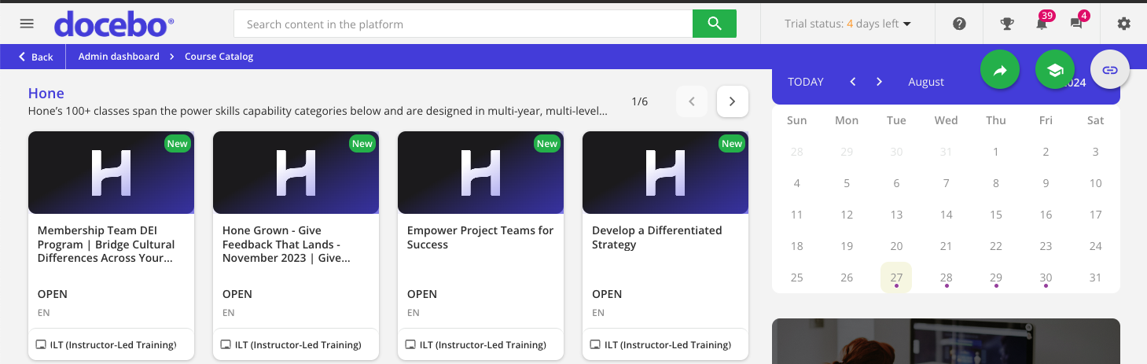Click the Back button
The height and width of the screenshot is (364, 1147).
point(35,57)
